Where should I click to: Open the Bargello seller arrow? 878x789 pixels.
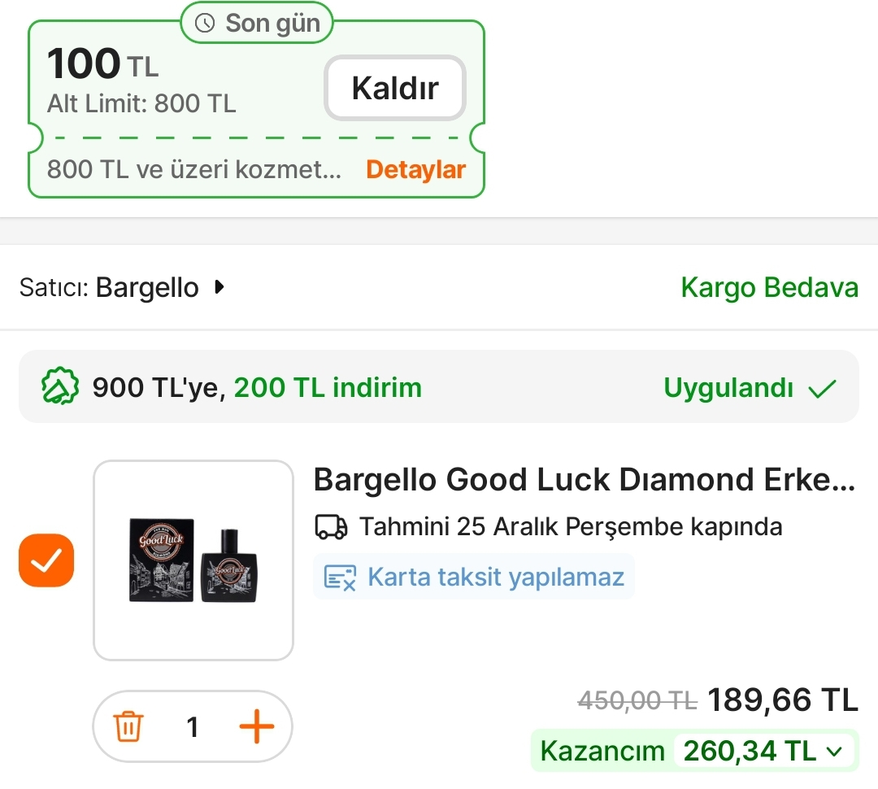[x=218, y=287]
